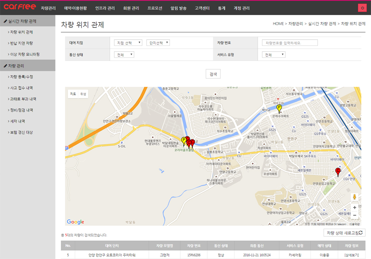Go to 차량 위치 관제 in sidebar
The height and width of the screenshot is (259, 371).
[22, 32]
